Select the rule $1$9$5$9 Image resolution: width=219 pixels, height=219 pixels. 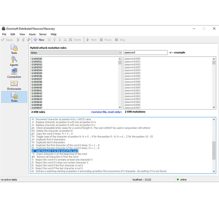pos(37,85)
